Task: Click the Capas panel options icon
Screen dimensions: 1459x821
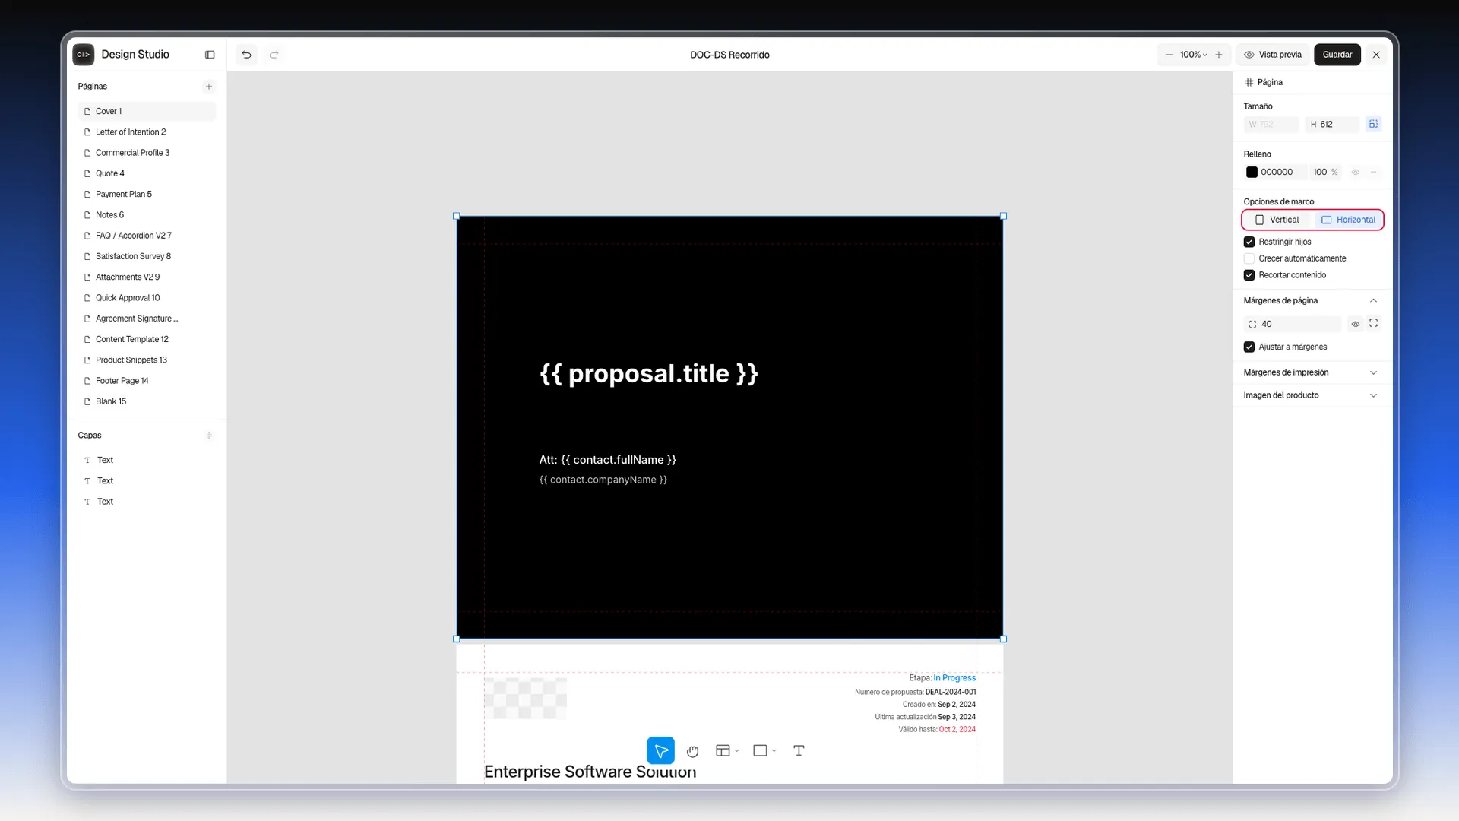Action: (x=209, y=436)
